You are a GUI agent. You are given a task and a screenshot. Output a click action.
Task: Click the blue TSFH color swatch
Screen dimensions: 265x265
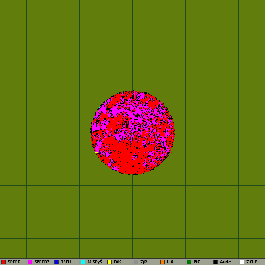click(56, 262)
